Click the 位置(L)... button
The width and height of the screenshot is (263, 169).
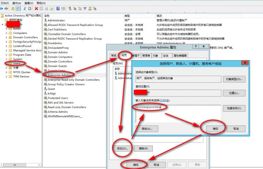[234, 93]
